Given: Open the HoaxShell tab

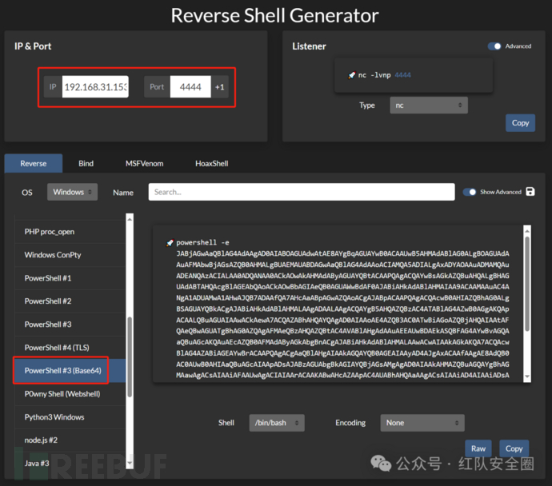Looking at the screenshot, I should tap(211, 164).
